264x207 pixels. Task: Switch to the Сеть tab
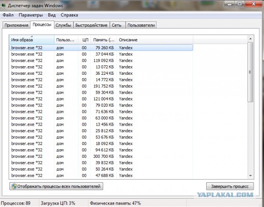point(117,25)
